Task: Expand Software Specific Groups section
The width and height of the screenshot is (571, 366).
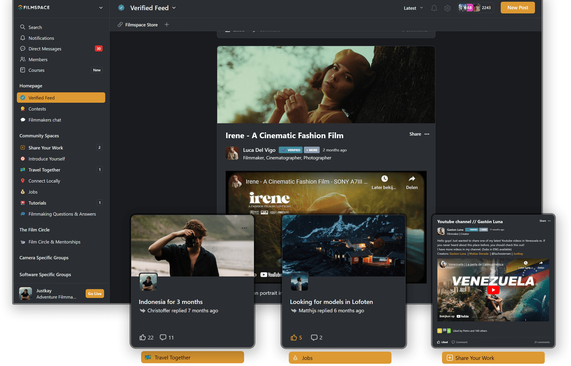Action: (45, 274)
